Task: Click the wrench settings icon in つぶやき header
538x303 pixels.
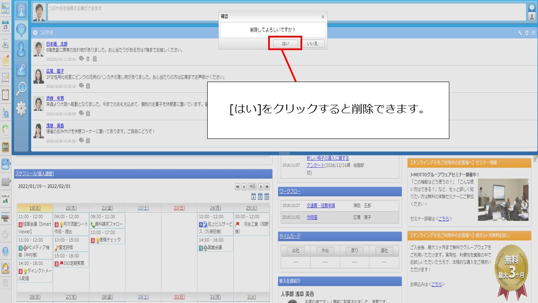Action: pyautogui.click(x=520, y=32)
